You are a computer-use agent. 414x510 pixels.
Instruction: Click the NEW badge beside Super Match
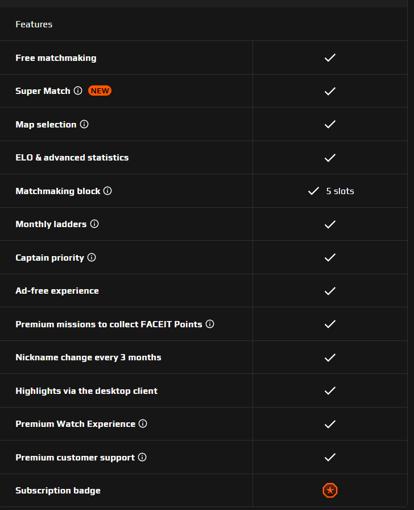point(100,91)
